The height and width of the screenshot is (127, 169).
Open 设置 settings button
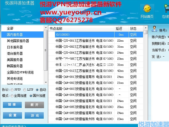click(x=12, y=115)
